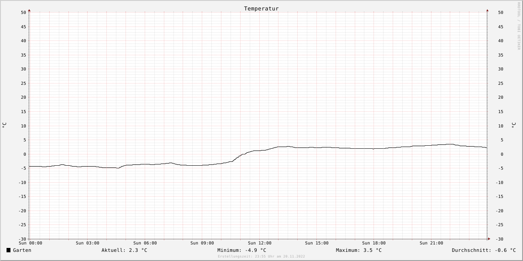Click the Sun 21:00 time axis label
This screenshot has height=261, width=523.
point(431,243)
